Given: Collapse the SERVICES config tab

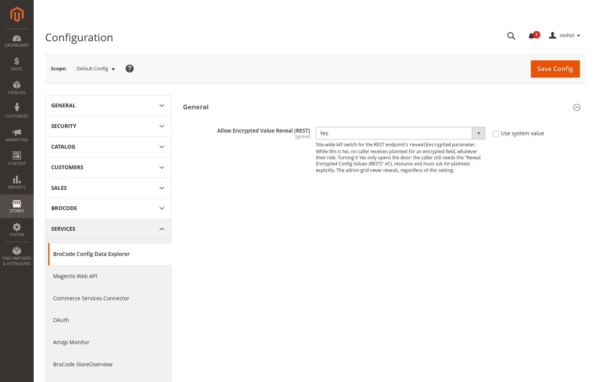Looking at the screenshot, I should click(108, 229).
